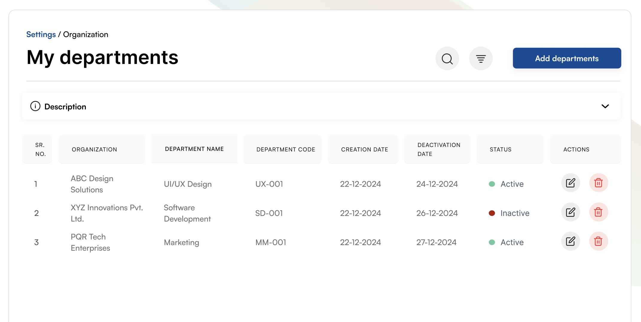Delete the Marketing department row
Screen dimensions: 641x322
click(598, 241)
